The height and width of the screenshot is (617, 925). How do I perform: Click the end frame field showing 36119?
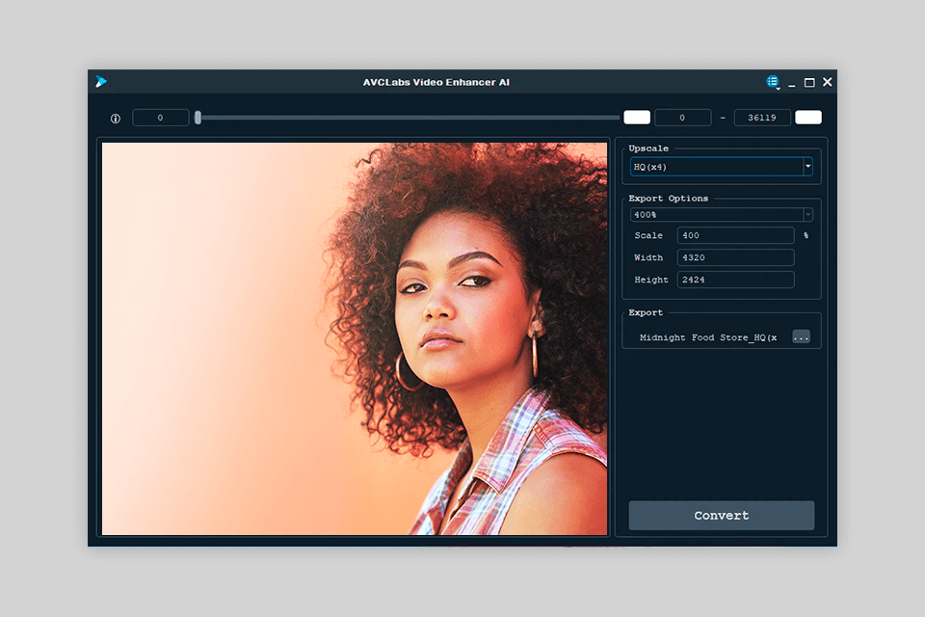762,118
